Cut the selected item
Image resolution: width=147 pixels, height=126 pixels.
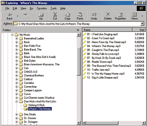tap(55, 16)
